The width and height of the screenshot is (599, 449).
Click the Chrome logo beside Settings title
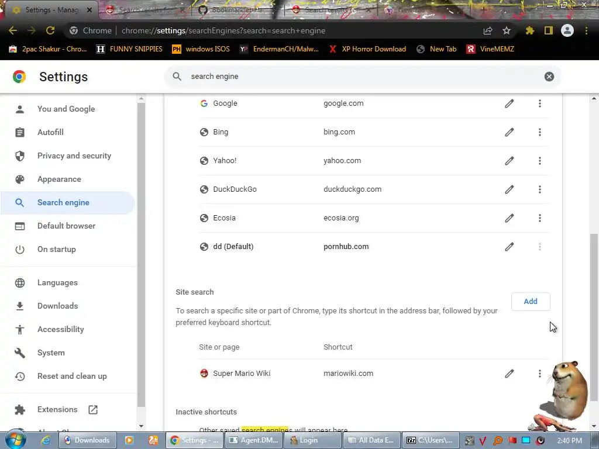[x=19, y=77]
